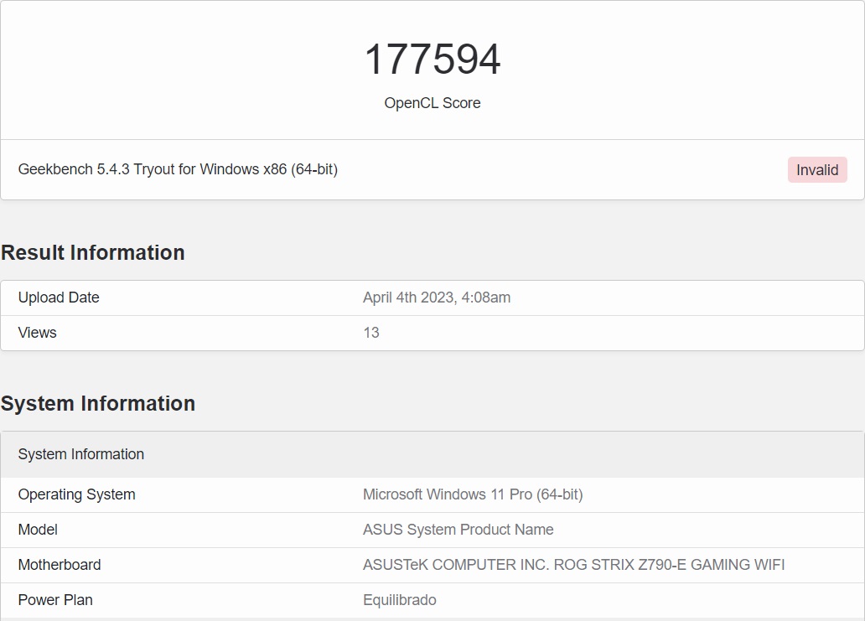
Task: Select the Motherboard row label
Action: 60,565
